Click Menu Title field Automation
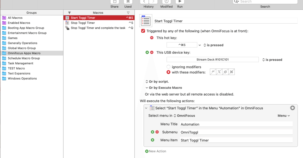Screen dimensions: 303x158 pyautogui.click(x=236, y=124)
